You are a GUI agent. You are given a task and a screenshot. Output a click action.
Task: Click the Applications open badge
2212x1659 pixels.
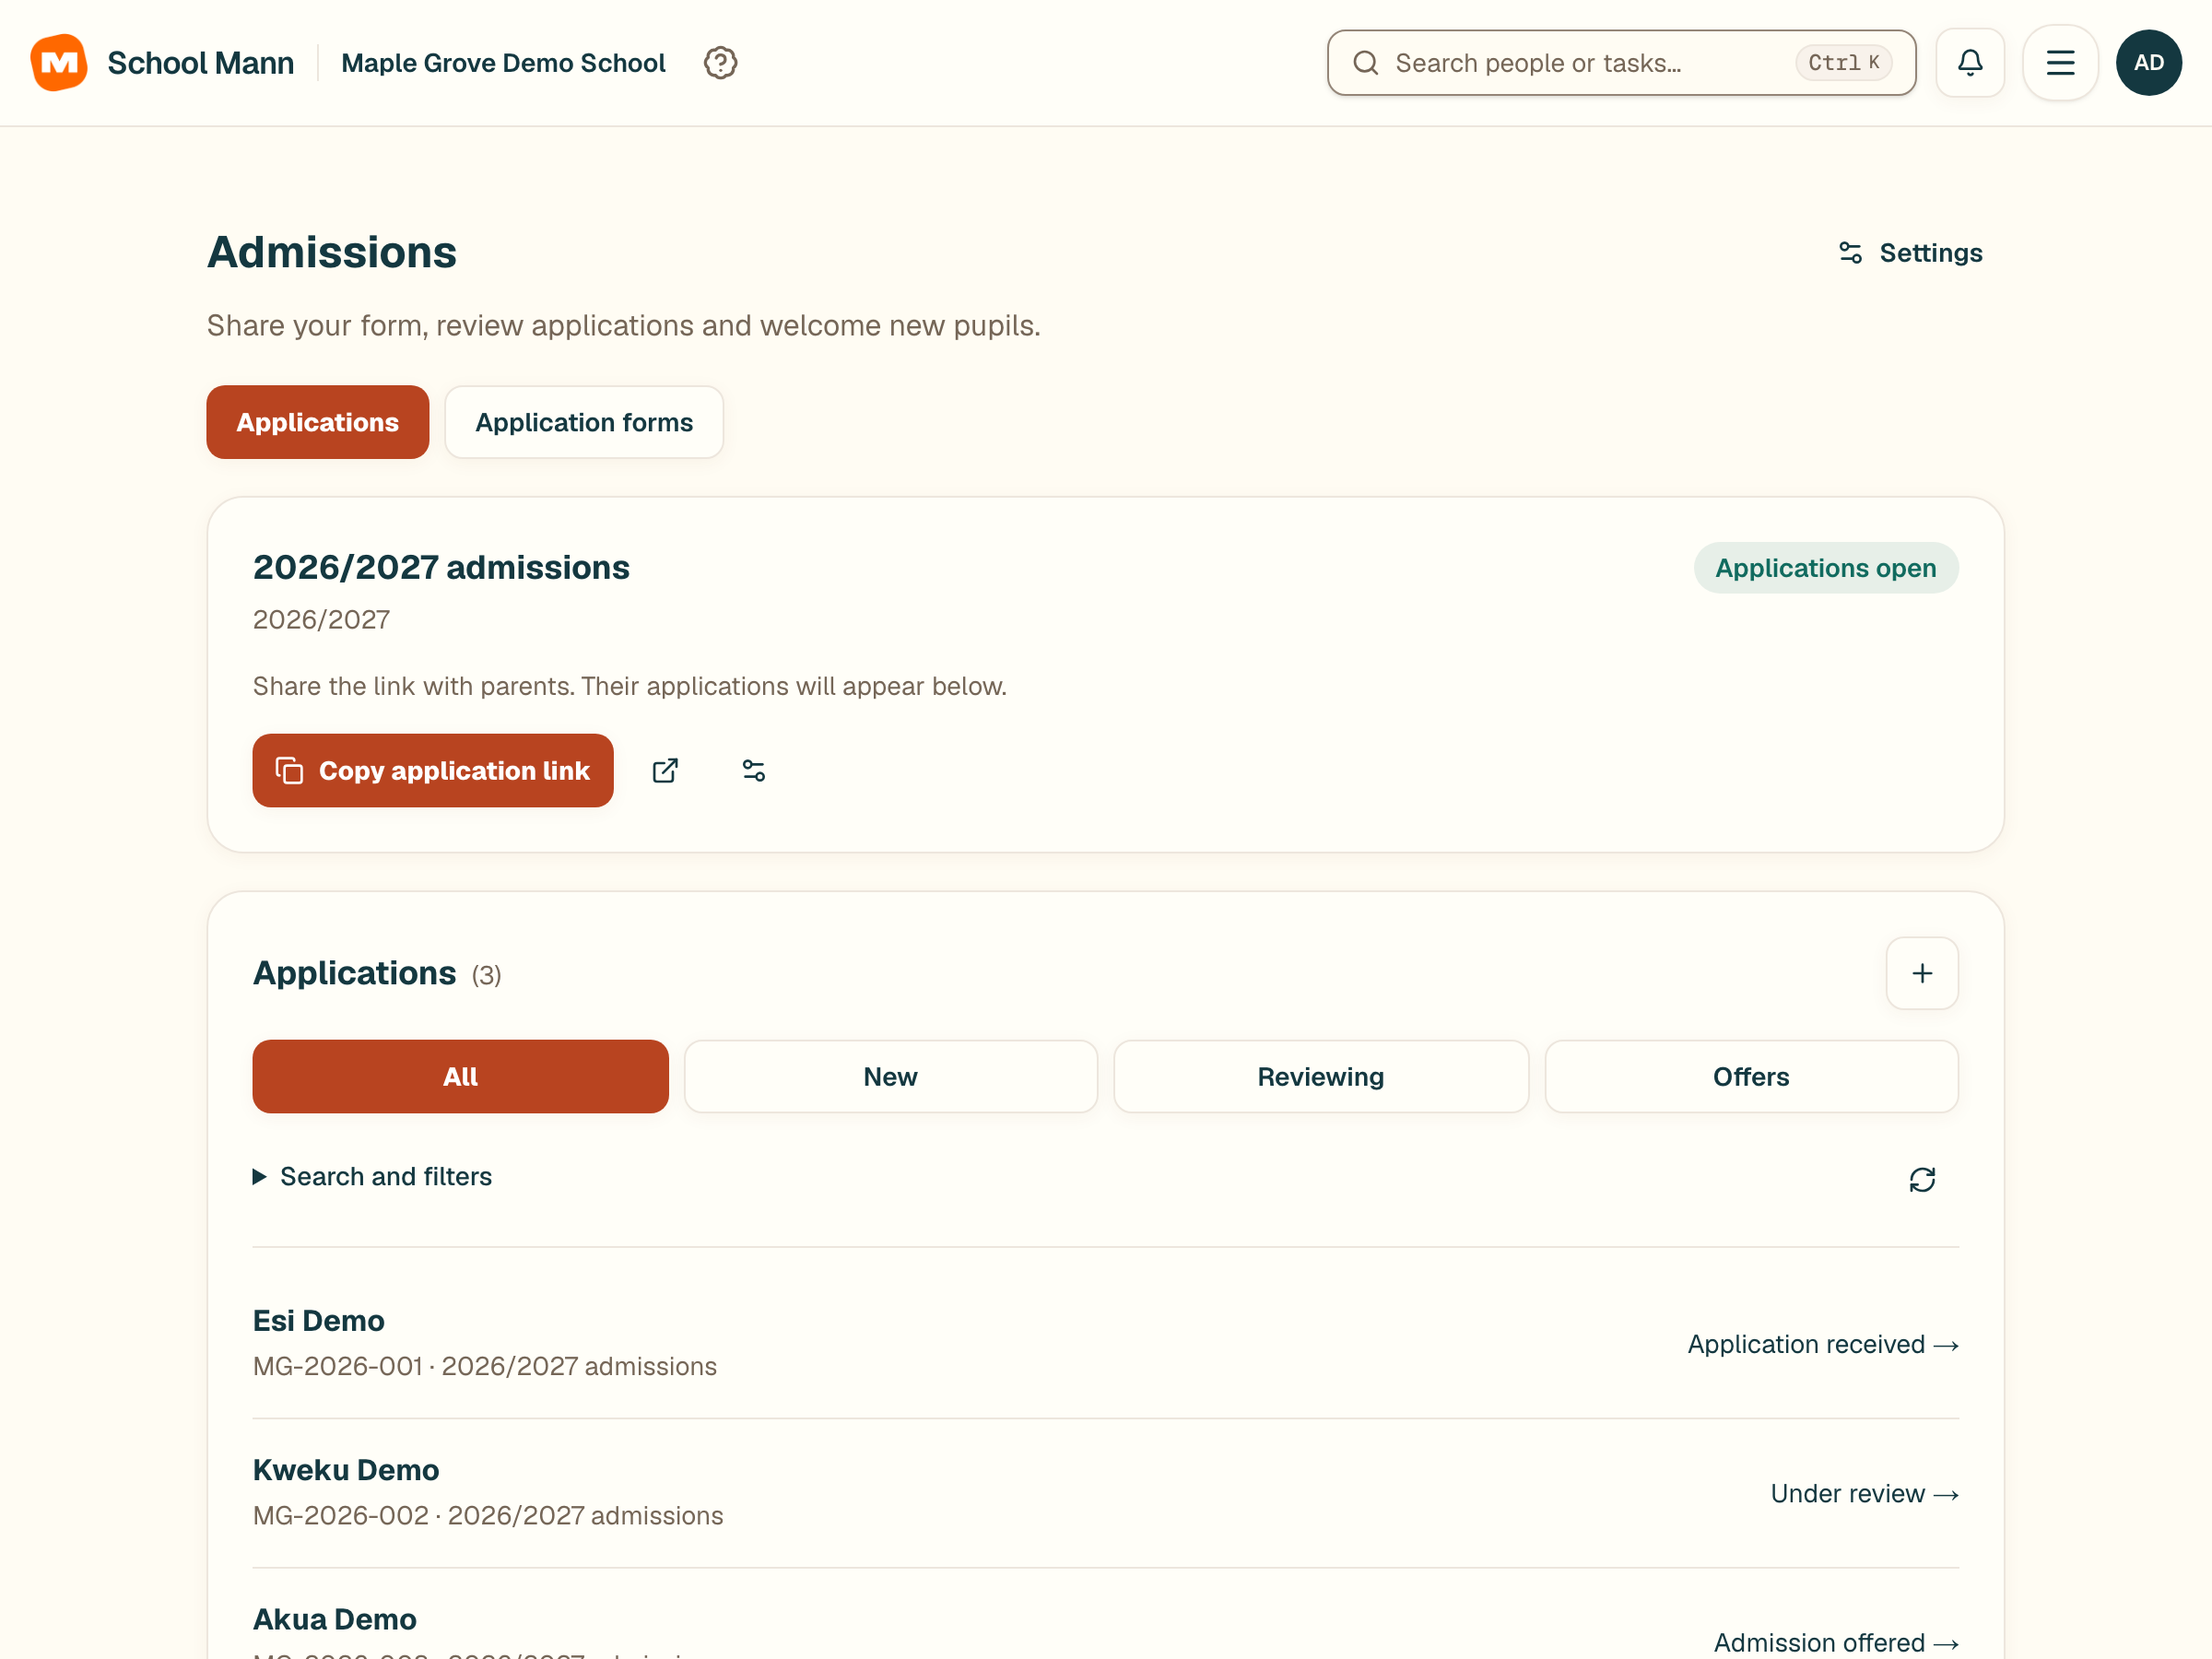(1825, 568)
